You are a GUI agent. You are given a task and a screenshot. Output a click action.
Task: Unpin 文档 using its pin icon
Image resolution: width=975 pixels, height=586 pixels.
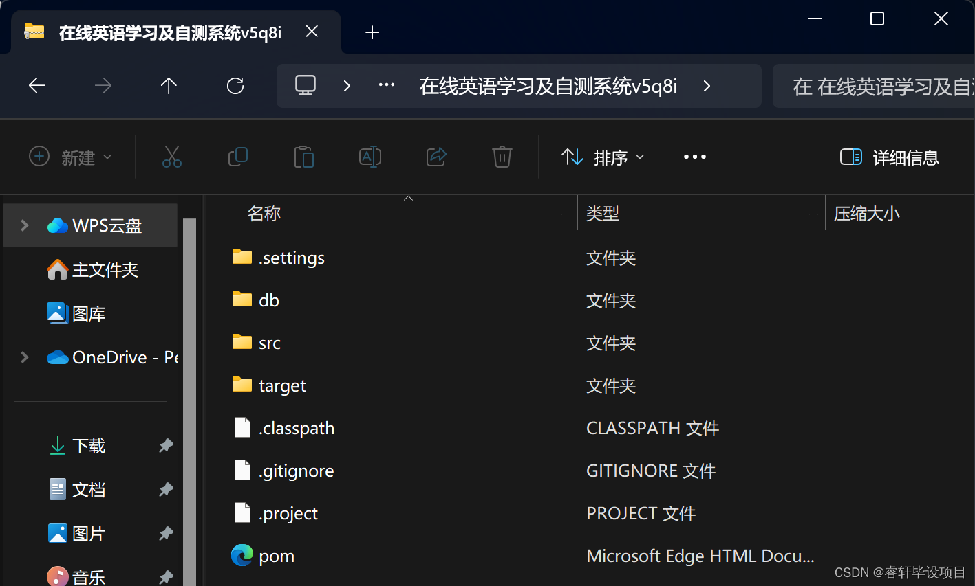point(166,489)
